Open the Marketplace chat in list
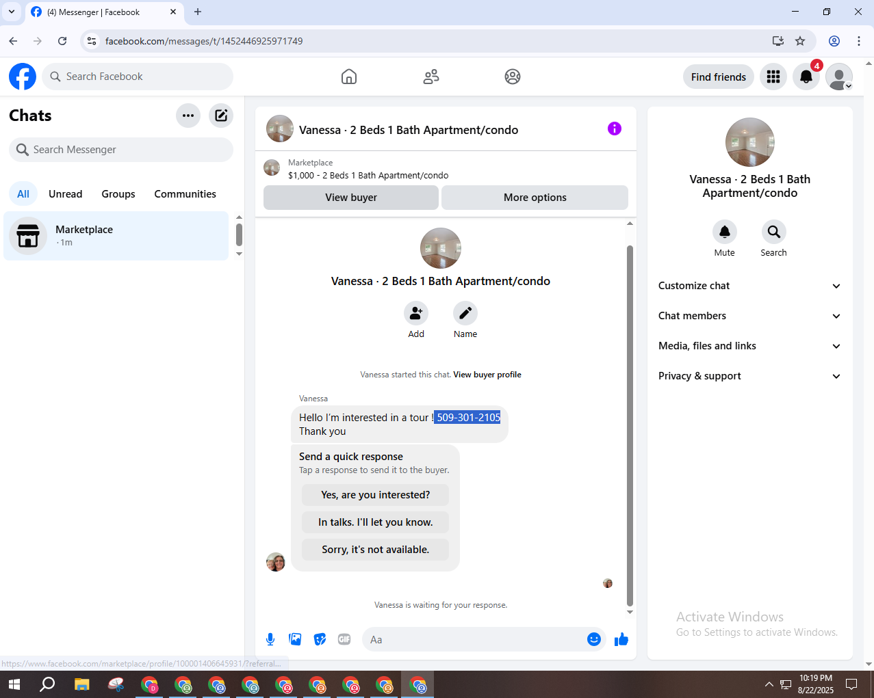The image size is (874, 698). pos(116,236)
